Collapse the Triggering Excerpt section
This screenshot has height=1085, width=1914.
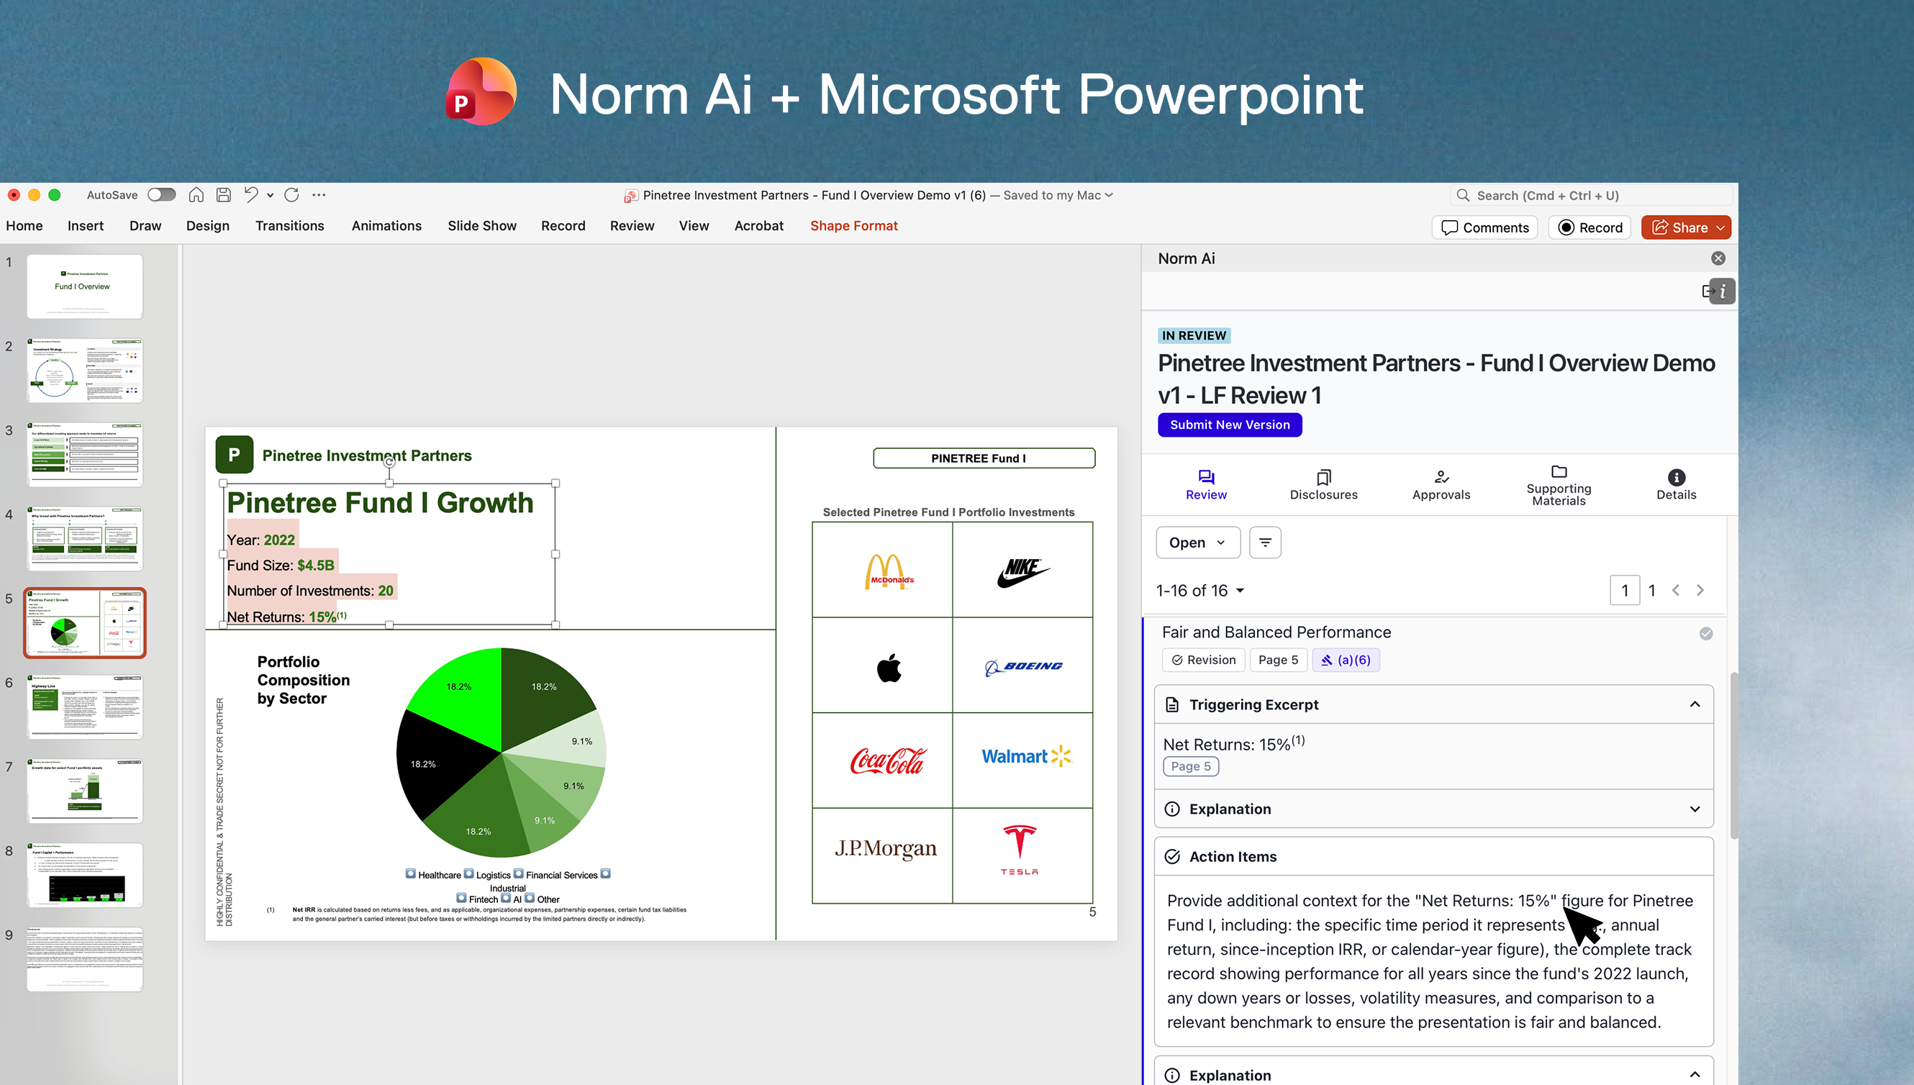pos(1695,704)
